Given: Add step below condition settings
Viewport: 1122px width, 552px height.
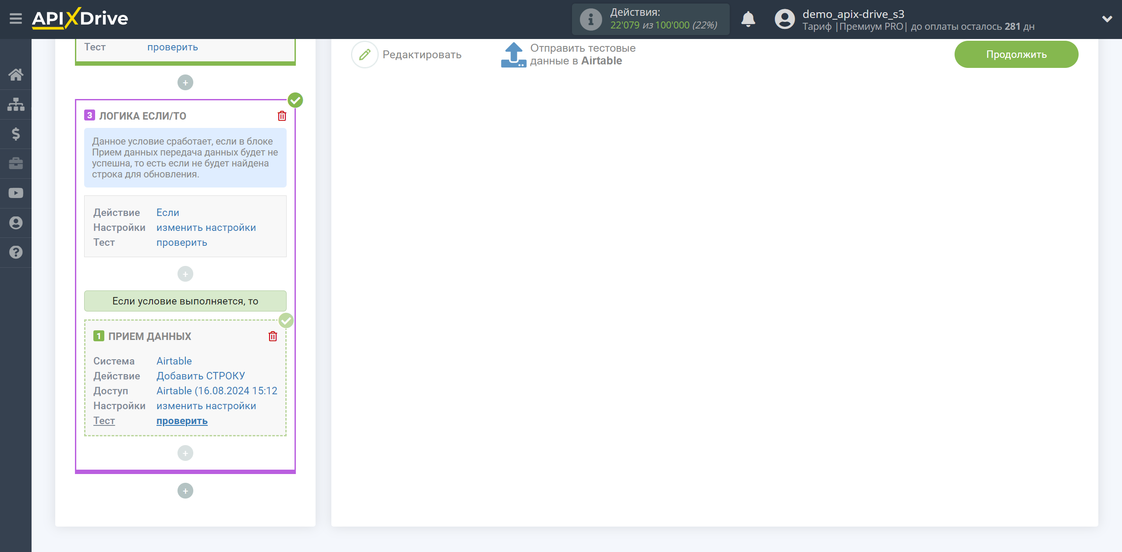Looking at the screenshot, I should click(185, 274).
